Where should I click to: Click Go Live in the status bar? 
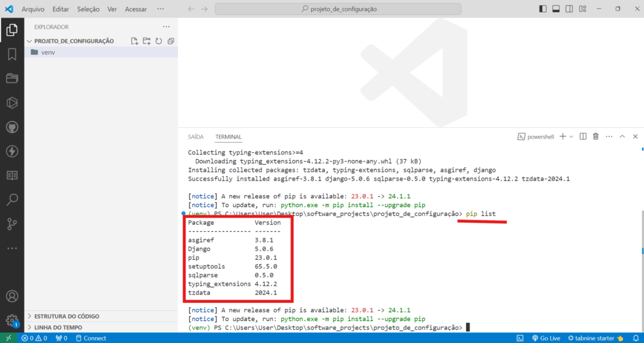547,338
